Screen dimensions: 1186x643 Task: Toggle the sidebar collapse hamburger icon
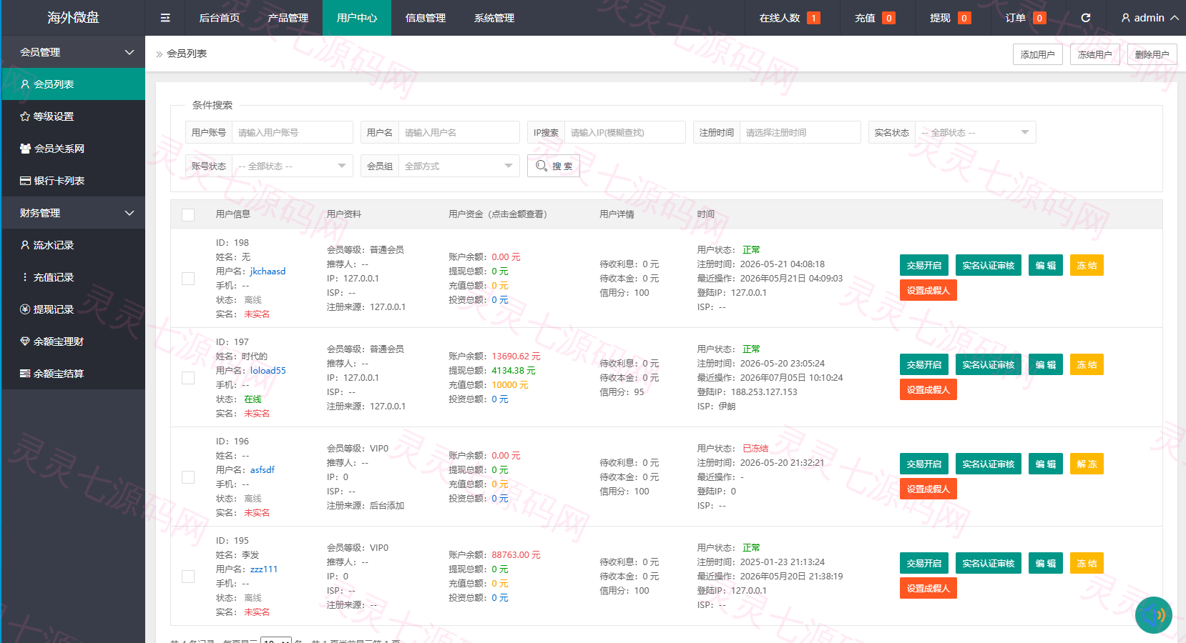pos(165,18)
